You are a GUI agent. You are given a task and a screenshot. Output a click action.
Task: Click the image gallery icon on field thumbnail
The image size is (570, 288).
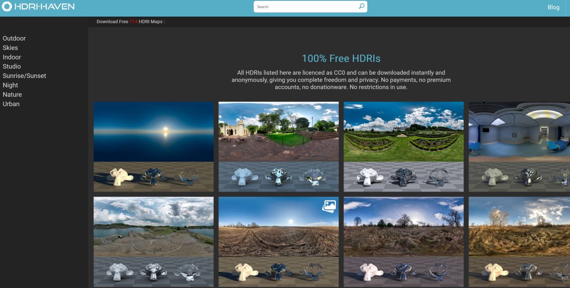click(329, 205)
